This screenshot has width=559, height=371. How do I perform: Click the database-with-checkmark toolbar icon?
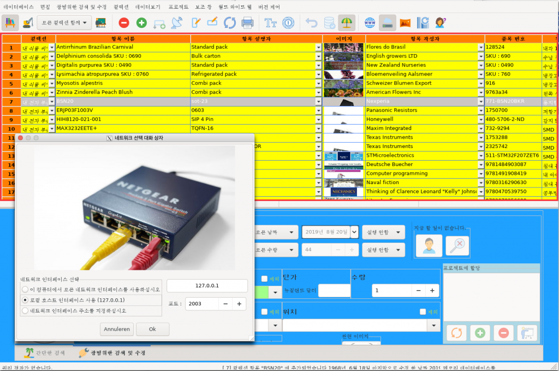pos(329,23)
